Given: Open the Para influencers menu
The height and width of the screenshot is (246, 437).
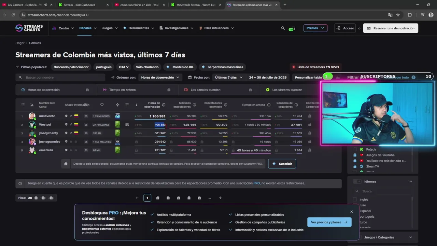Looking at the screenshot, I should click(216, 28).
